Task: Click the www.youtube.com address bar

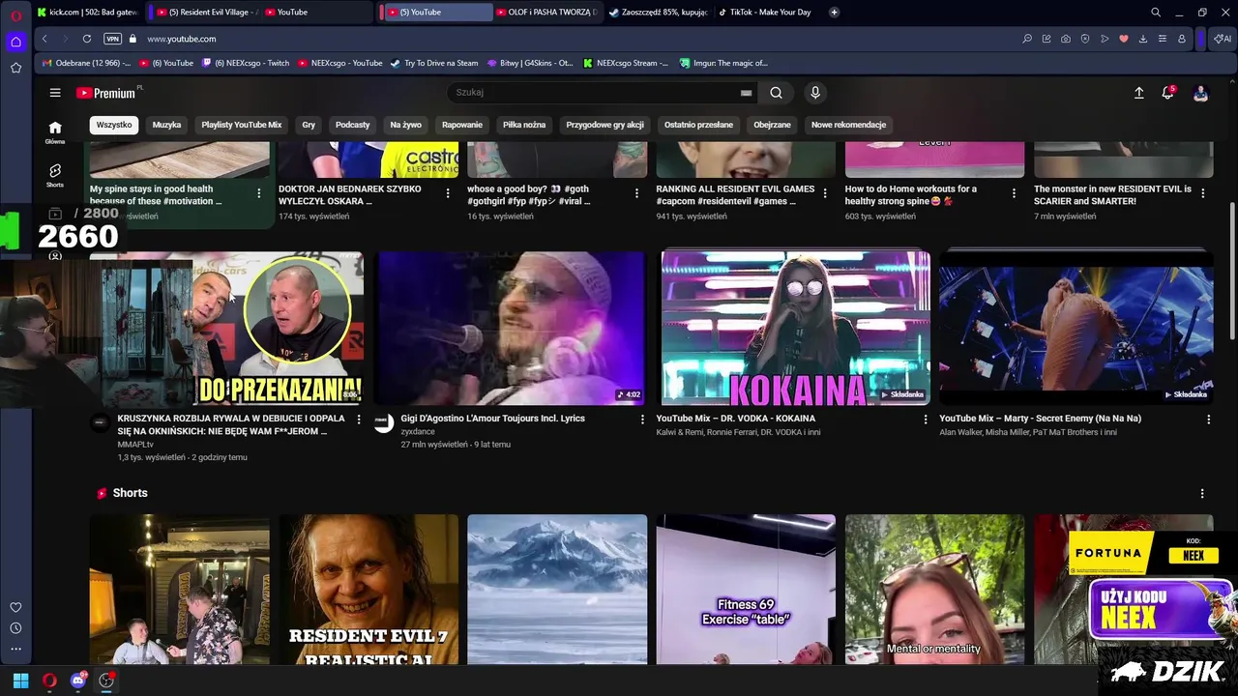Action: (x=182, y=39)
